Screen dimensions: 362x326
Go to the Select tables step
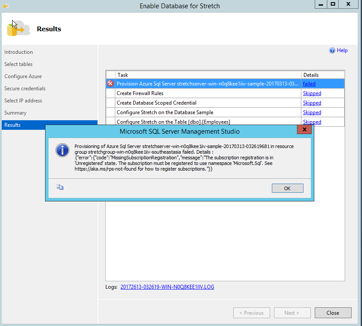pos(18,64)
